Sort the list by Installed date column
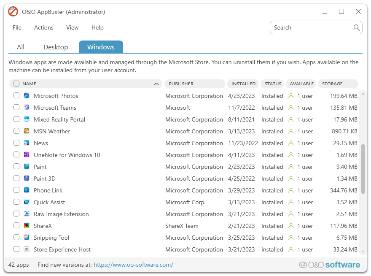This screenshot has width=371, height=276. tap(243, 84)
